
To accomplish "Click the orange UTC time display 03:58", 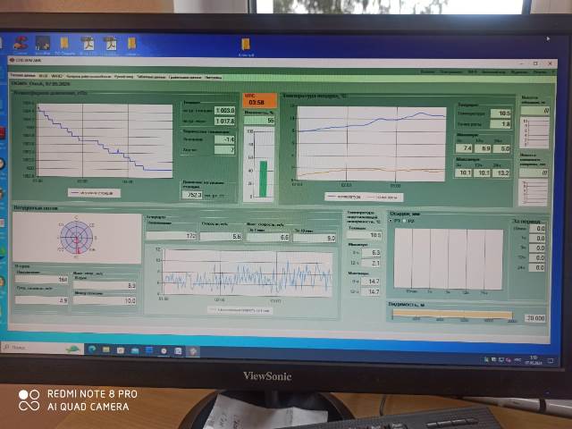I will [257, 103].
